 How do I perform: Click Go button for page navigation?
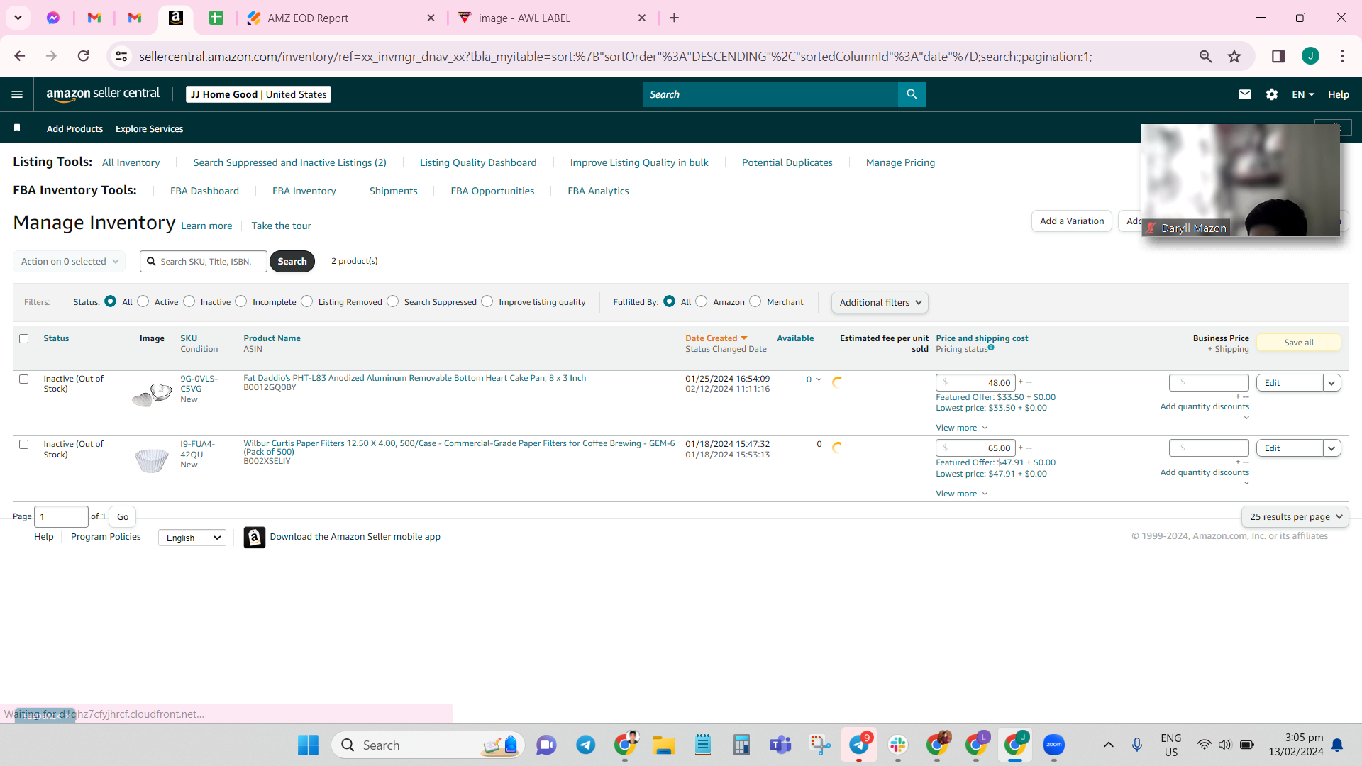(x=123, y=516)
